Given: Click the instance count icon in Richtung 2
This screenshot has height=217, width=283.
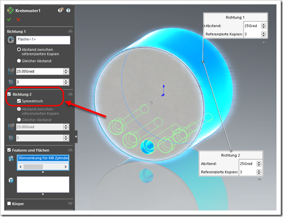Looking at the screenshot, I should coord(11,138).
